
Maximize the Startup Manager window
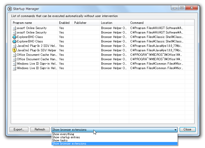pyautogui.click(x=182, y=8)
